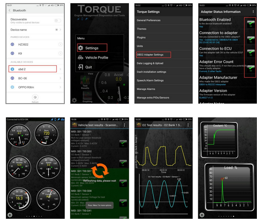257x219 pixels.
Task: Tap the Coolant gauge on dashboard
Action: click(49, 198)
